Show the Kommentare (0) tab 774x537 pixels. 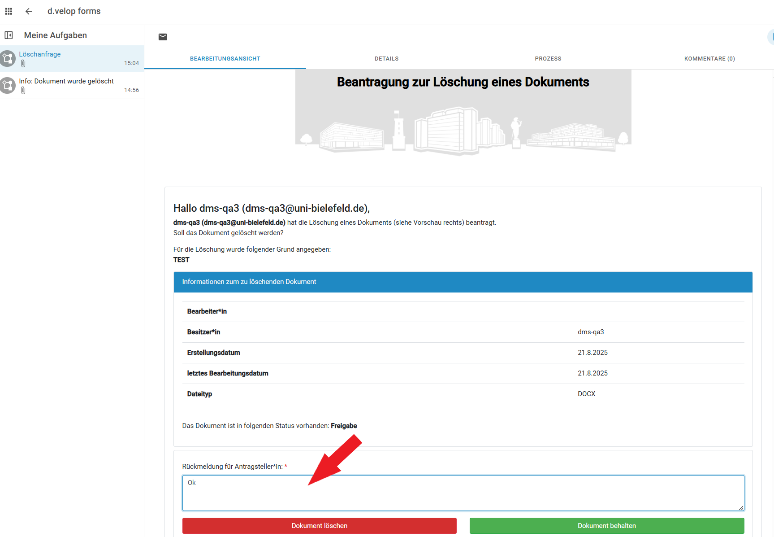pyautogui.click(x=709, y=59)
